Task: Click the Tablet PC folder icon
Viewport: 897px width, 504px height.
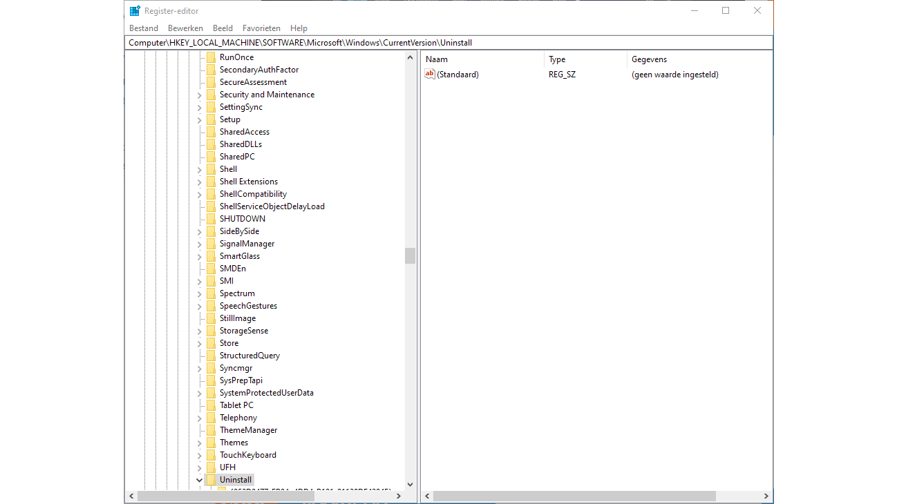Action: pos(211,405)
